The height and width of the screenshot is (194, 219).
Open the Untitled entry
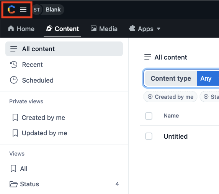point(176,136)
